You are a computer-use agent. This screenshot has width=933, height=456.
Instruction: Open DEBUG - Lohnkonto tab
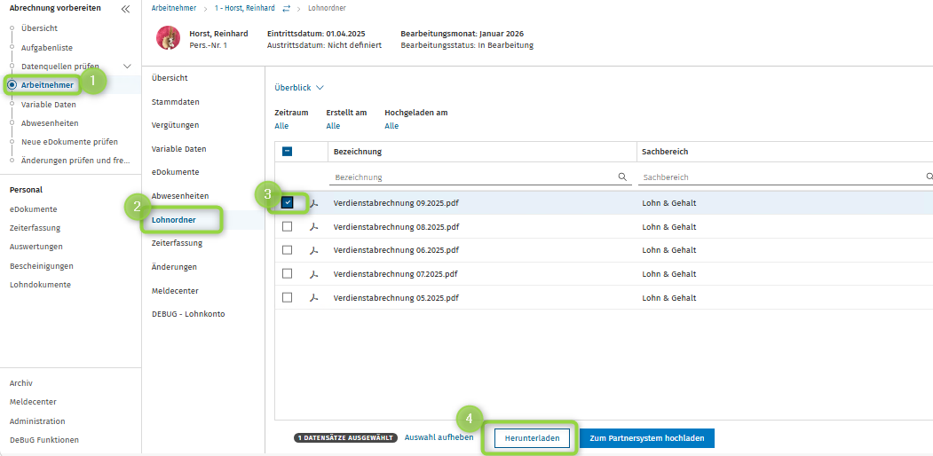tap(188, 314)
